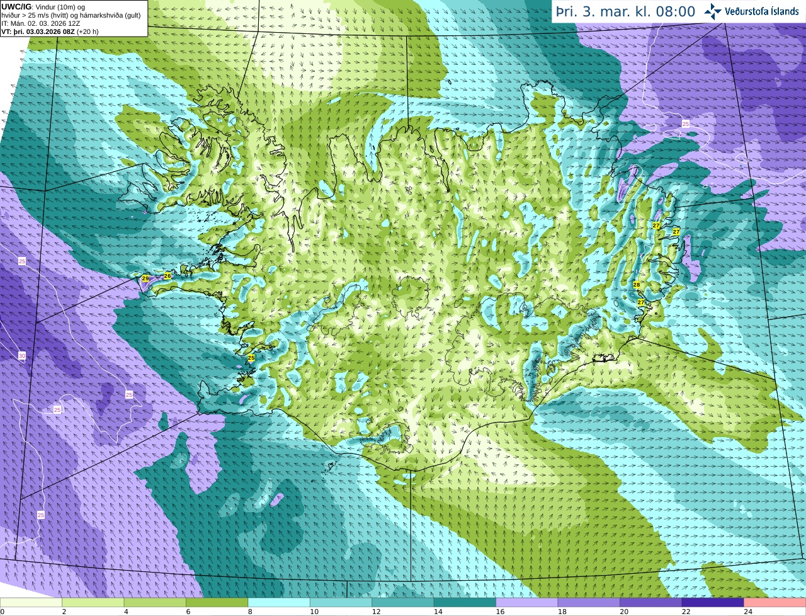Click the Veðurstofa Íslands logo symbol
The image size is (806, 616).
[x=713, y=11]
